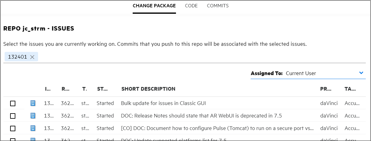This screenshot has width=371, height=141.
Task: Open the Assigned To dropdown arrow
Action: (x=361, y=73)
